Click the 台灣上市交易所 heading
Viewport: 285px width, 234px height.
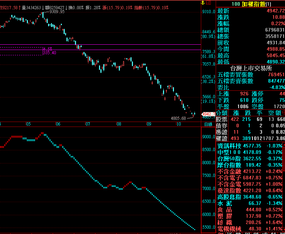[251, 68]
